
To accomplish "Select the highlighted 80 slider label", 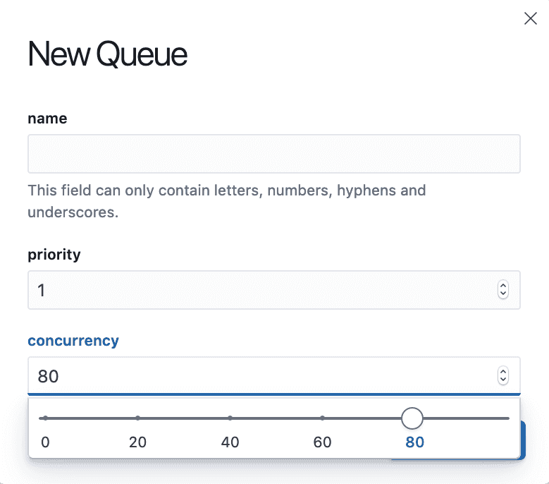I will [x=414, y=442].
